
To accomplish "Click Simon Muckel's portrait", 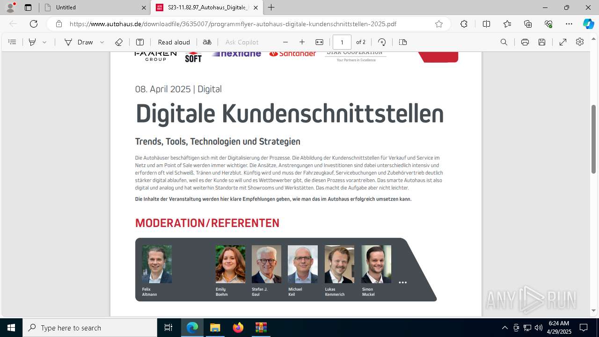I will tap(376, 264).
